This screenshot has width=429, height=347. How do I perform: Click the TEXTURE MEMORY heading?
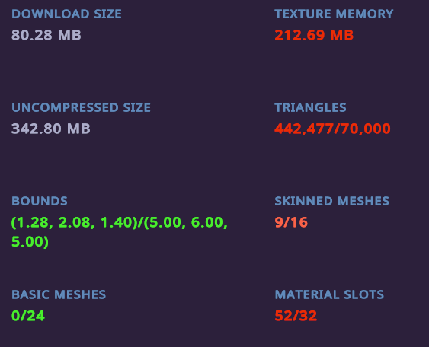point(334,14)
